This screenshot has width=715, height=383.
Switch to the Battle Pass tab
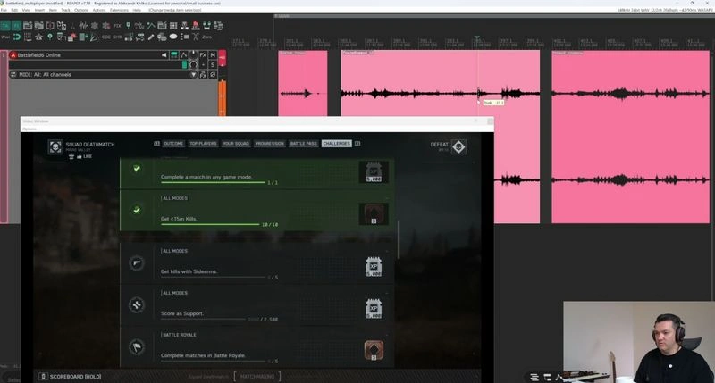[x=304, y=144]
